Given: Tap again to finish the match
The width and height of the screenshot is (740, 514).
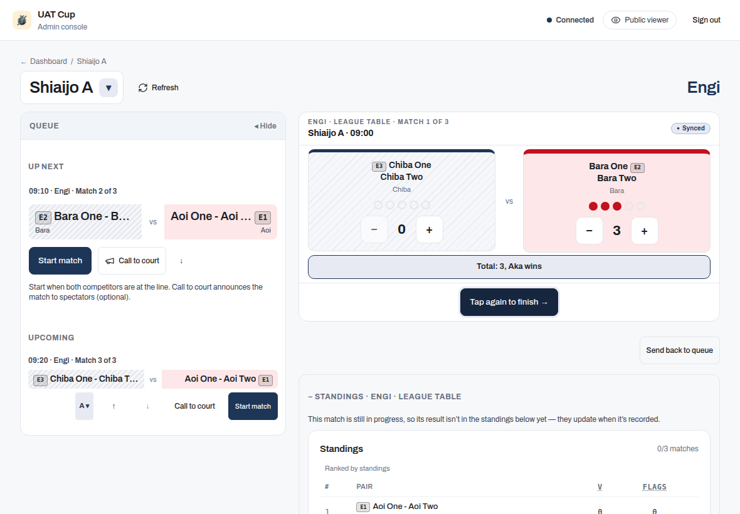Looking at the screenshot, I should coord(509,302).
